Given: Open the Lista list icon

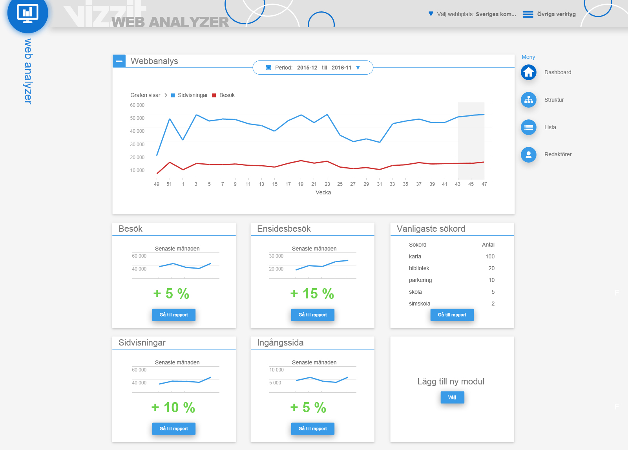Looking at the screenshot, I should coord(529,127).
